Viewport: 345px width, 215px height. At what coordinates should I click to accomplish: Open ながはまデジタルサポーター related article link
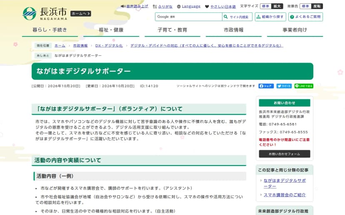(285, 183)
